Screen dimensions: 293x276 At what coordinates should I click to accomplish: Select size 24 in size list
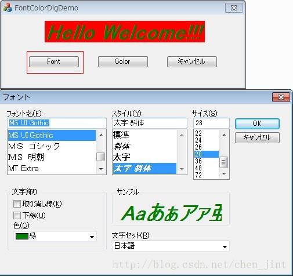pos(207,140)
